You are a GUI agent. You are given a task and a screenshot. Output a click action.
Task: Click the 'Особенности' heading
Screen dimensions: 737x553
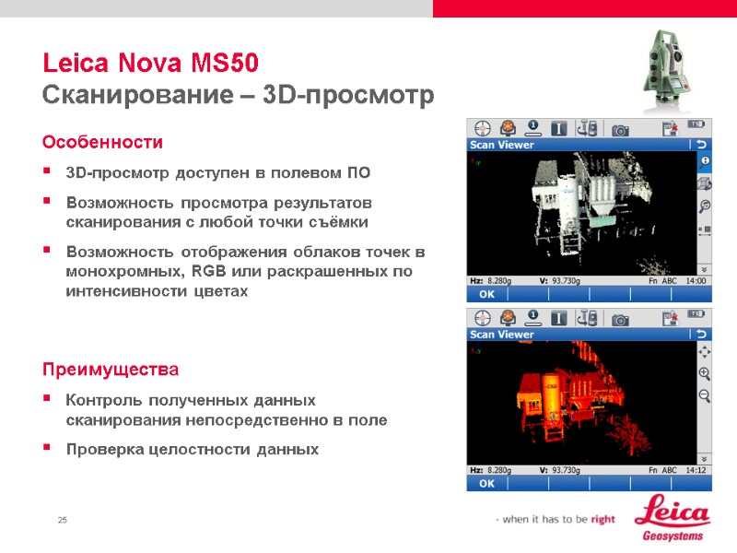pyautogui.click(x=102, y=142)
